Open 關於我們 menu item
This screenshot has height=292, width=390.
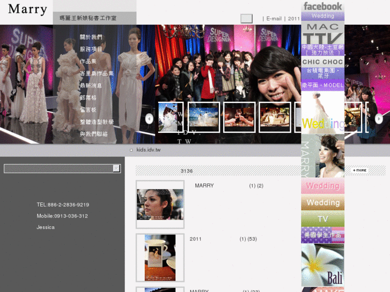(91, 38)
